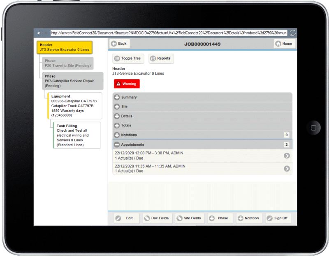Select Phase P20-Travel to Site node
Screen dimensions: 329x257
click(67, 63)
